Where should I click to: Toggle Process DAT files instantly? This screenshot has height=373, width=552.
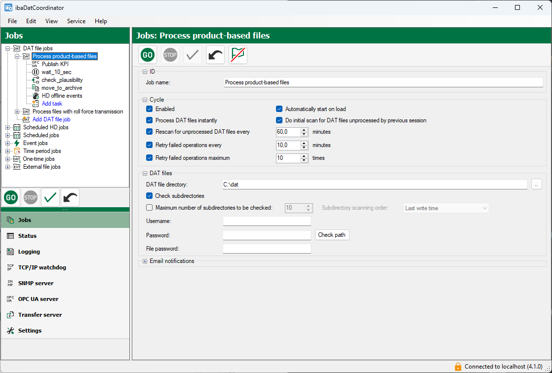(149, 120)
